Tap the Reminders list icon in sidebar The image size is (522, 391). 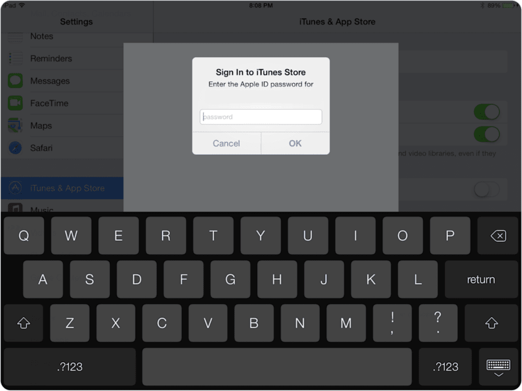click(15, 58)
